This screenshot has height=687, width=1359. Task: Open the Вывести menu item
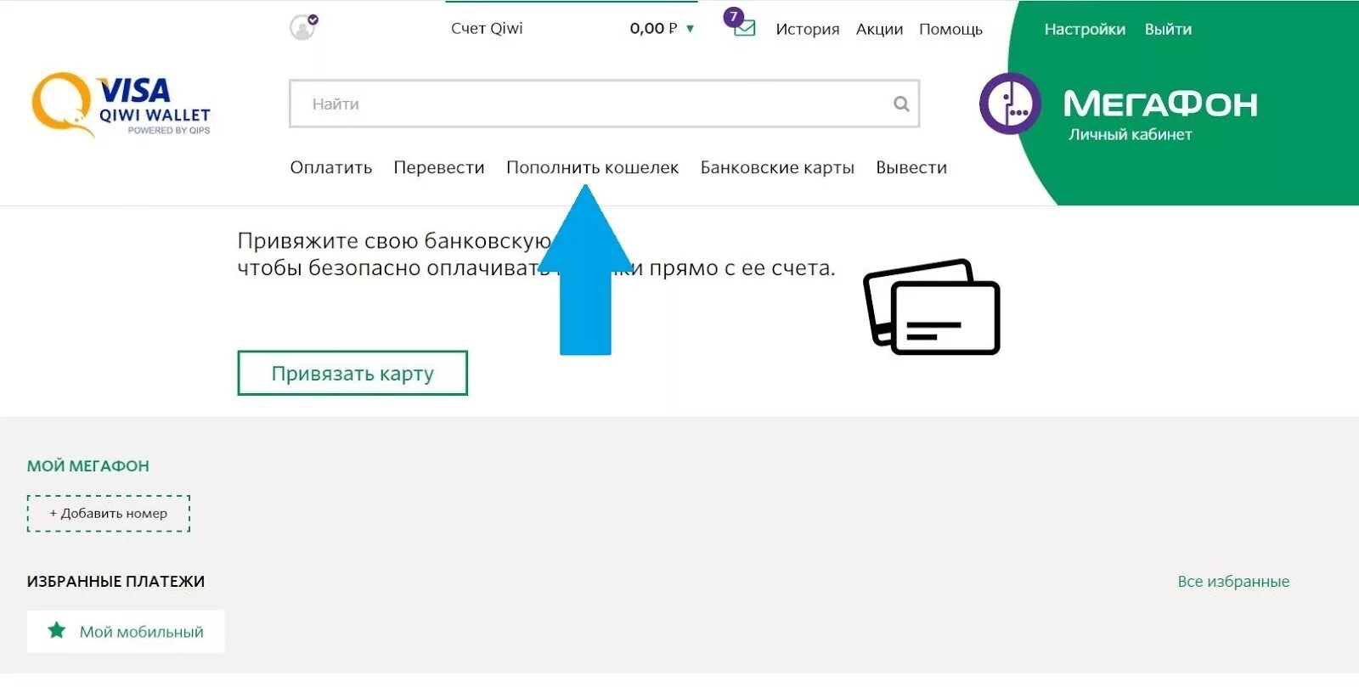tap(911, 167)
